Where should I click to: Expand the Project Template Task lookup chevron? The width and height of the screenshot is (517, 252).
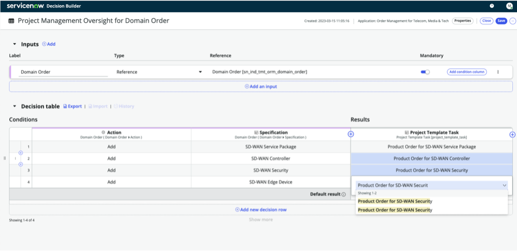[x=504, y=185]
